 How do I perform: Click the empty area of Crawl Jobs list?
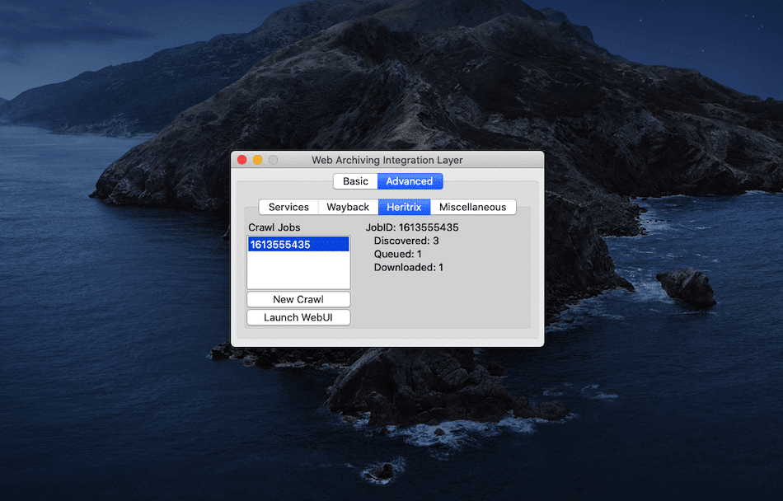[x=298, y=272]
